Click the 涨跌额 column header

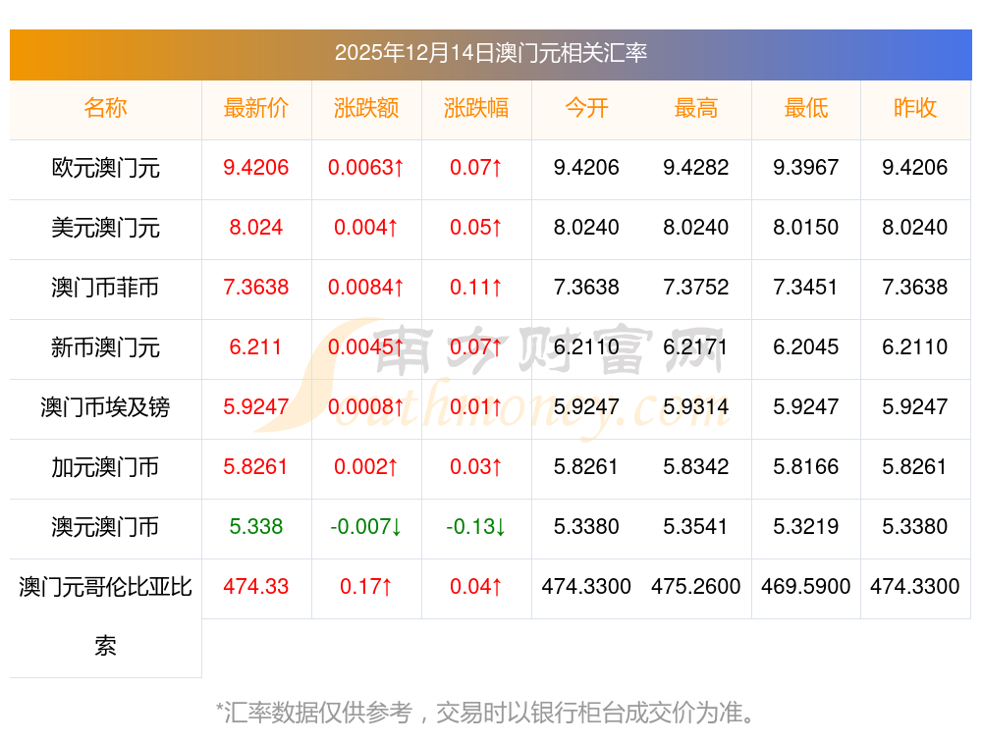point(366,108)
